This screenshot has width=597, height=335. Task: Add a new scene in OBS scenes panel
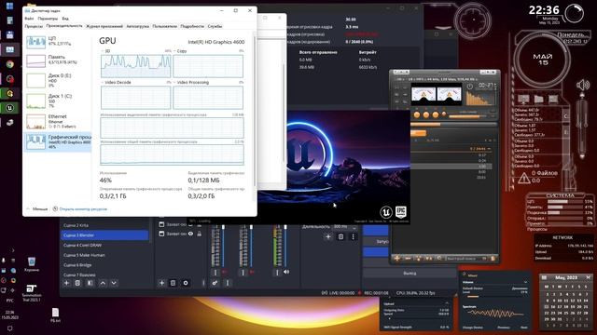click(66, 283)
